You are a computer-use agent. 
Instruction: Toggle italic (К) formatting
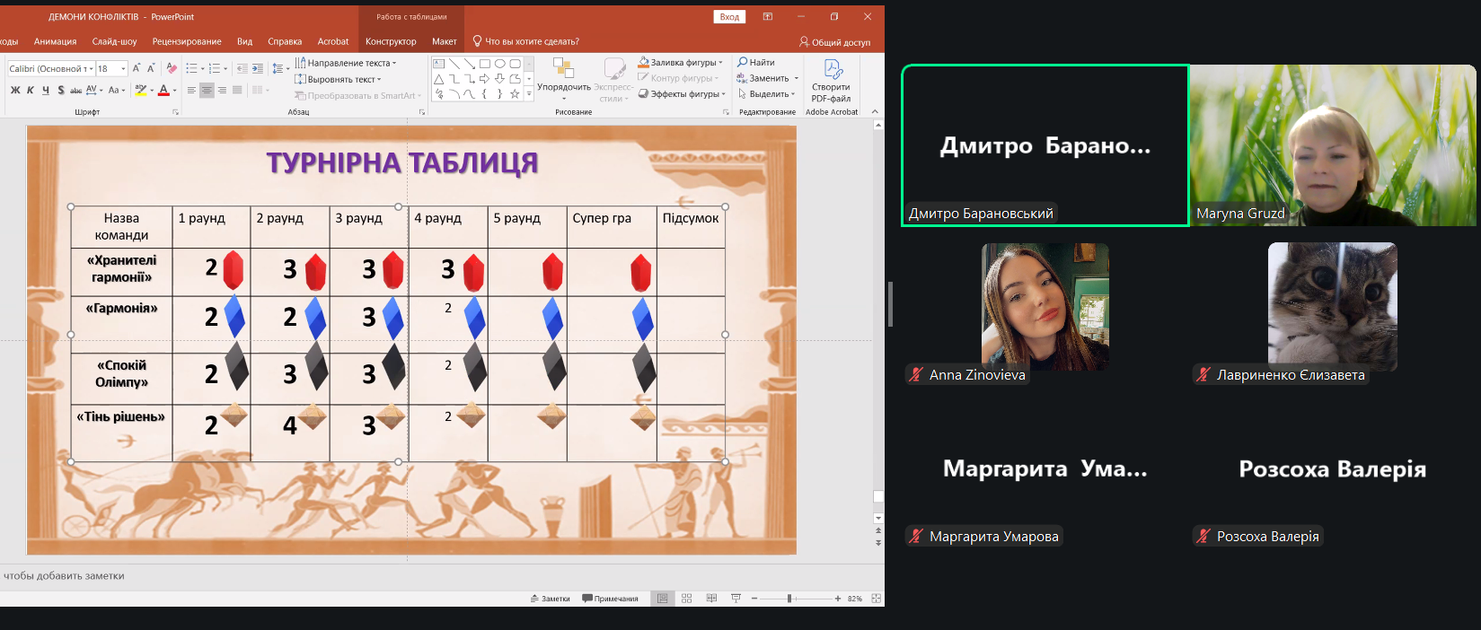(x=31, y=90)
